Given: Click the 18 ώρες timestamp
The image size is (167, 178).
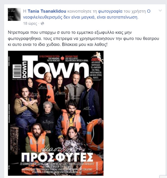Looking at the screenshot, I should tap(30, 23).
